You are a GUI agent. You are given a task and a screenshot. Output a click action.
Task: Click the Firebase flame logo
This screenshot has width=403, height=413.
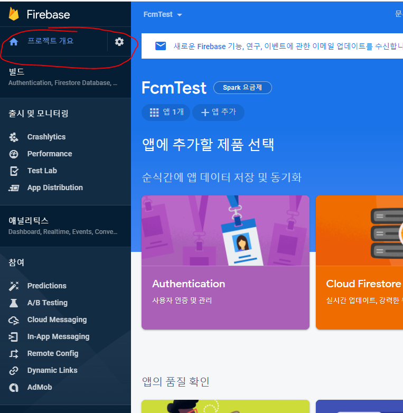pos(14,14)
